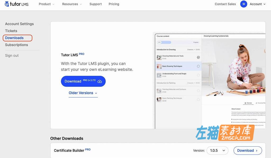Open the 1.0.5 version dropdown for Certificate Builder
Image resolution: width=271 pixels, height=158 pixels.
(217, 150)
